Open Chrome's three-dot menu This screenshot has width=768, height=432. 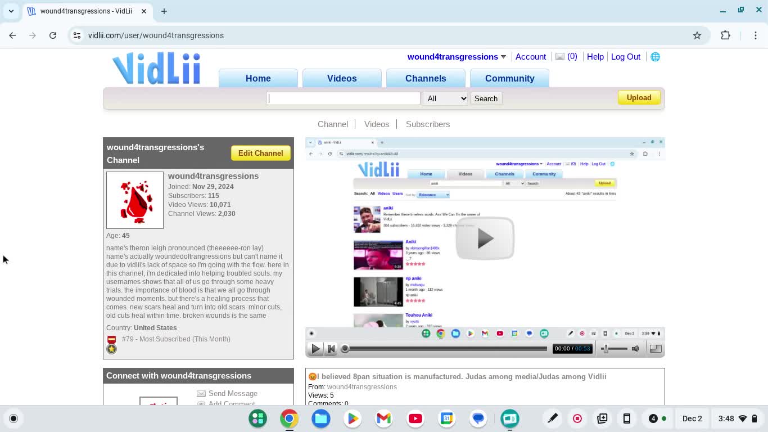coord(755,35)
